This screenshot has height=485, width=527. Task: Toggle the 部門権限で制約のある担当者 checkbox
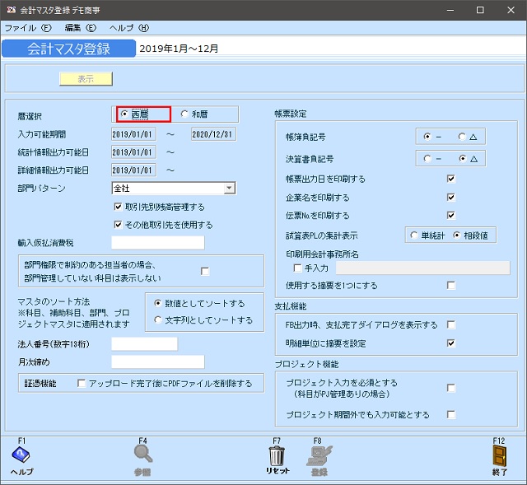tap(205, 271)
